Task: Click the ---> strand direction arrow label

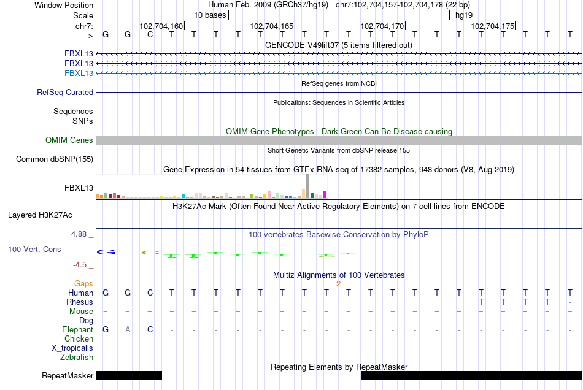Action: (x=87, y=36)
